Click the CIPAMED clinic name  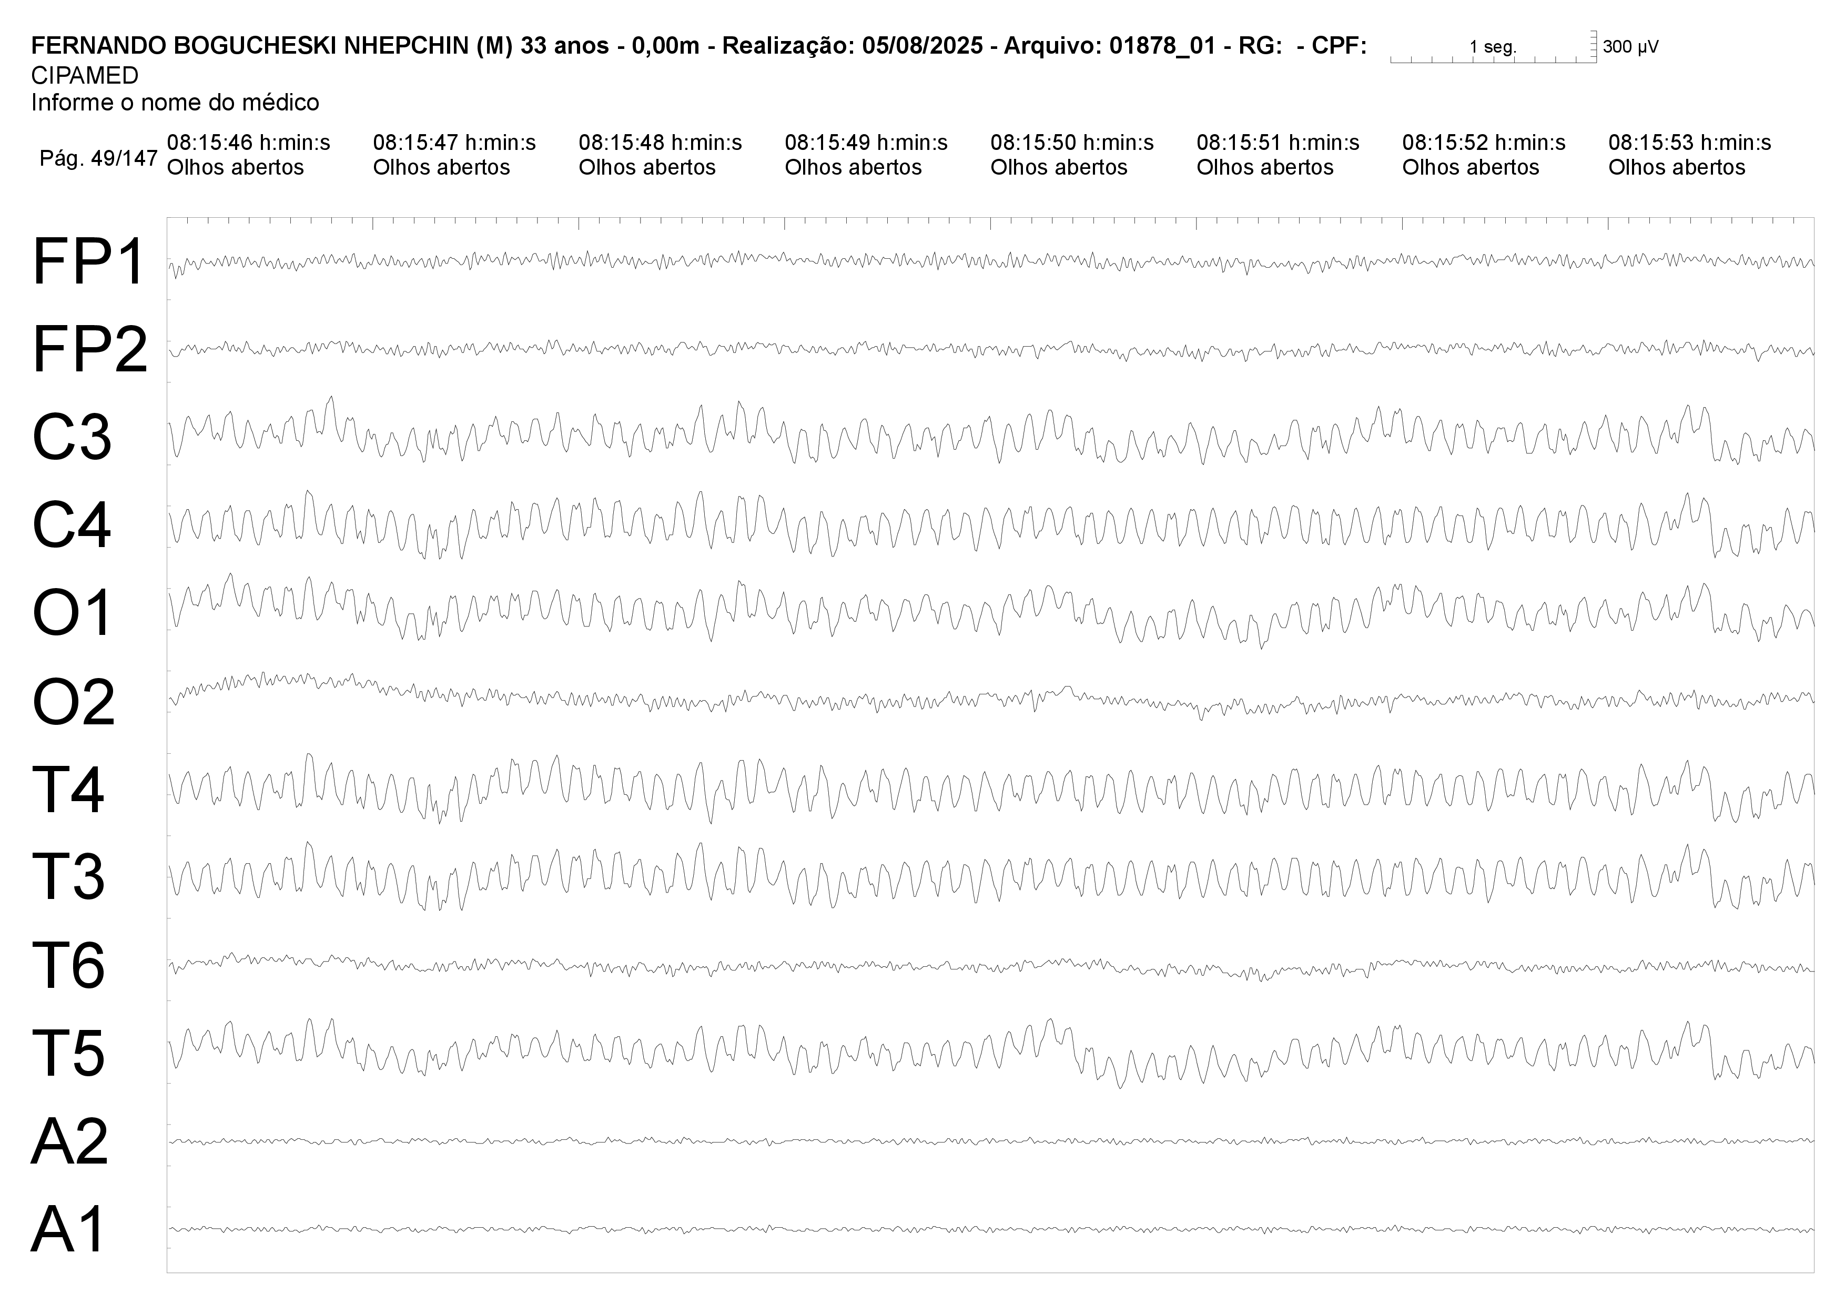[85, 76]
